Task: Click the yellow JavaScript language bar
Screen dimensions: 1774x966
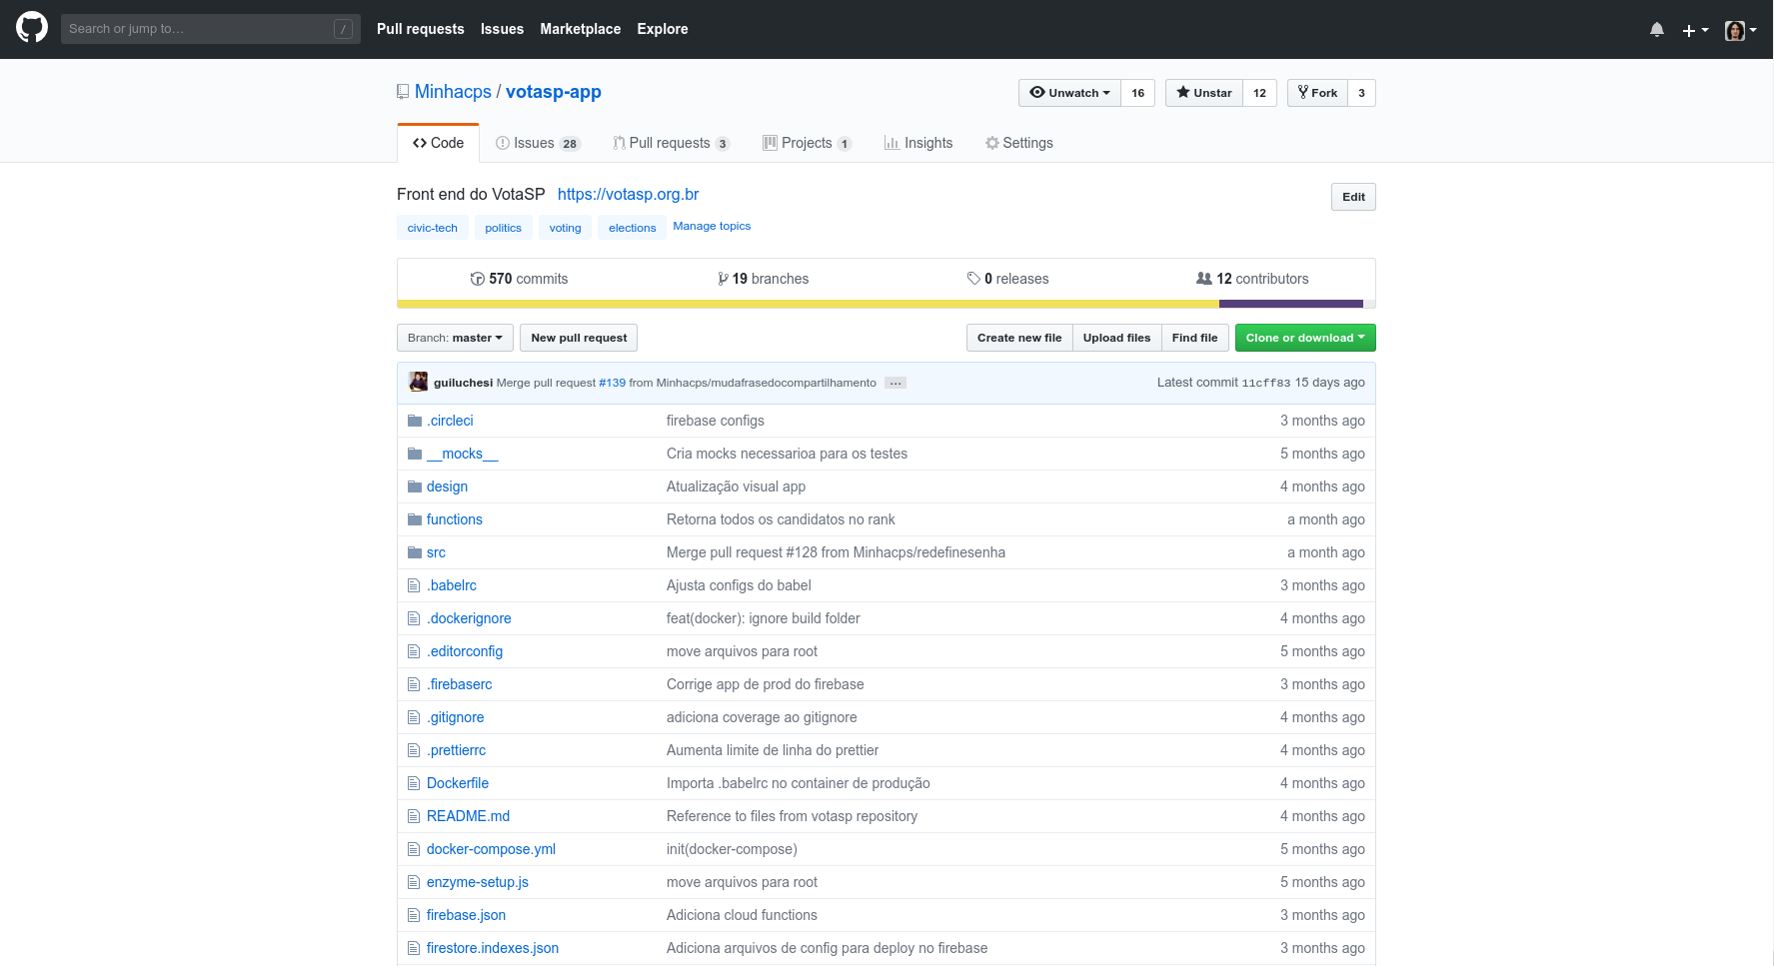Action: point(808,304)
